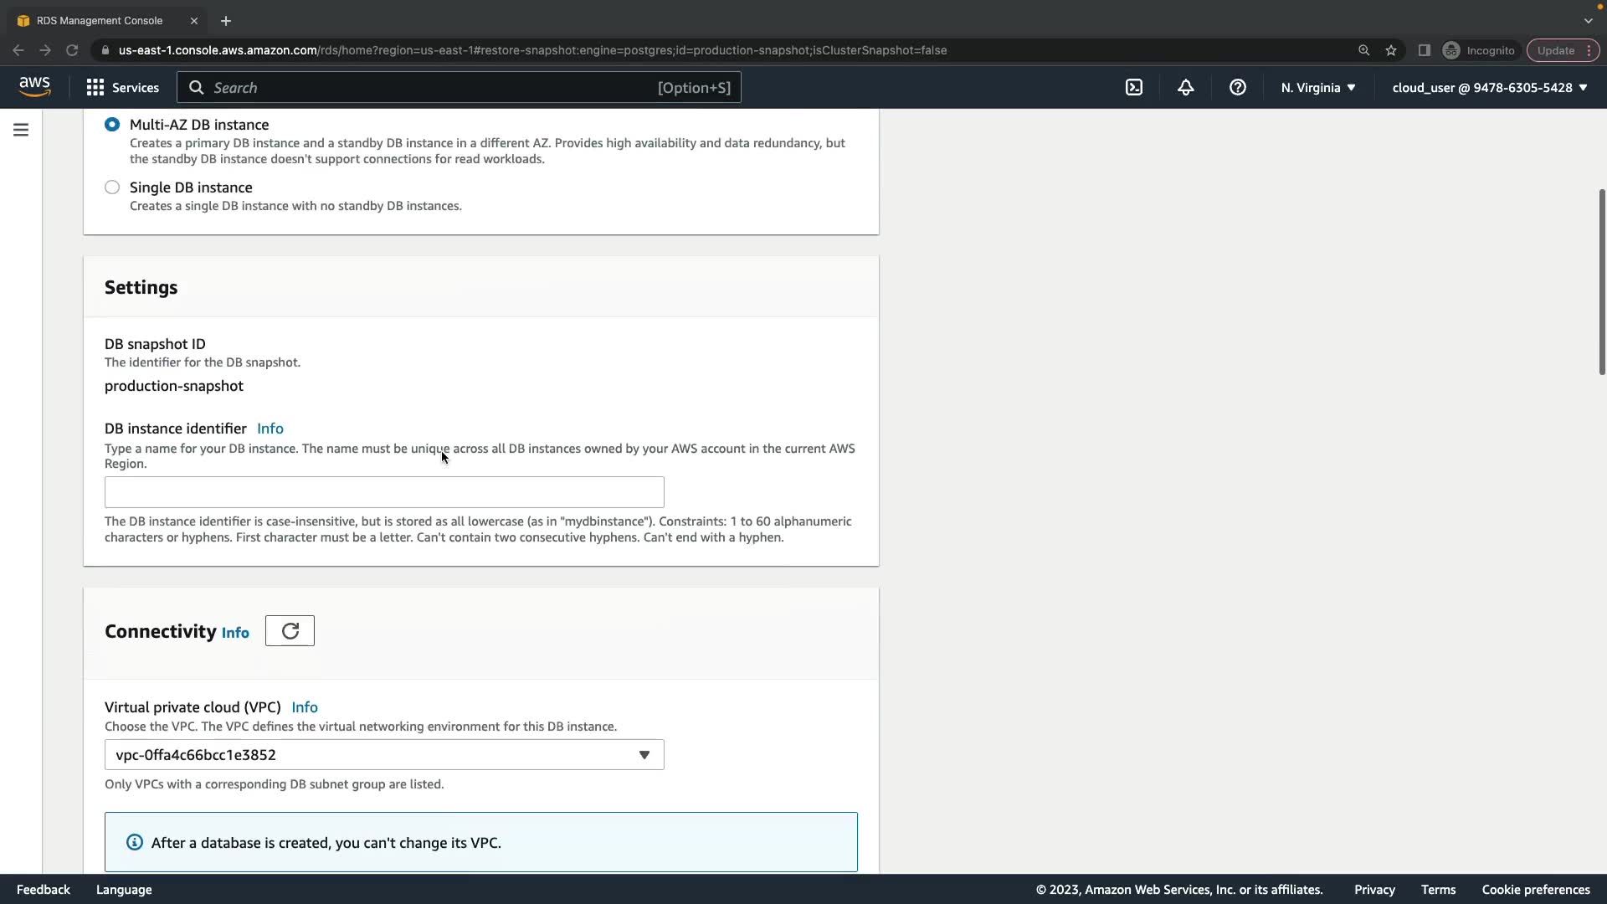Click the DB instance identifier text field

[384, 492]
